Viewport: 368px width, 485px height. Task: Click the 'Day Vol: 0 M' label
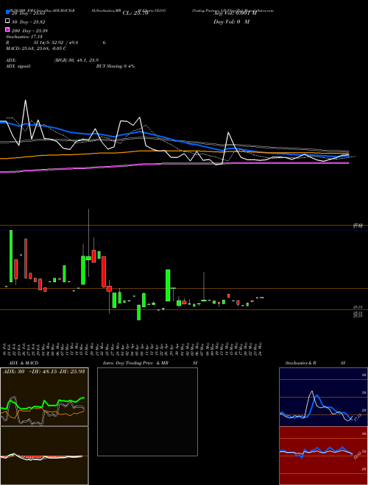click(231, 21)
